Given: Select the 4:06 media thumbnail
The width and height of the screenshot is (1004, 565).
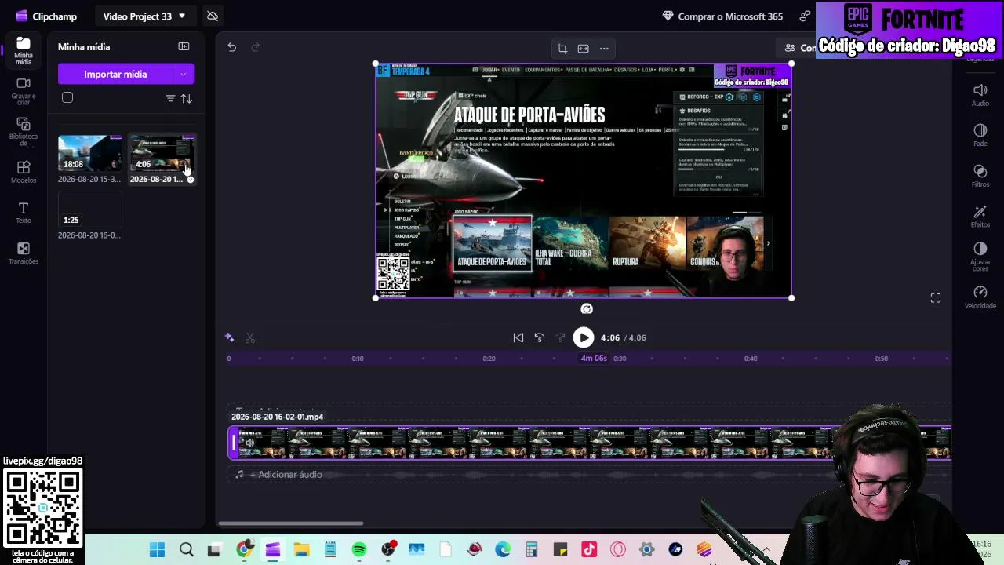Looking at the screenshot, I should 162,153.
